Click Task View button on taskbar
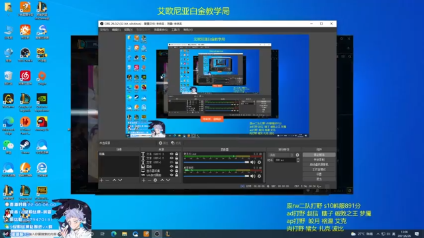Image resolution: width=424 pixels, height=238 pixels. [x=103, y=233]
